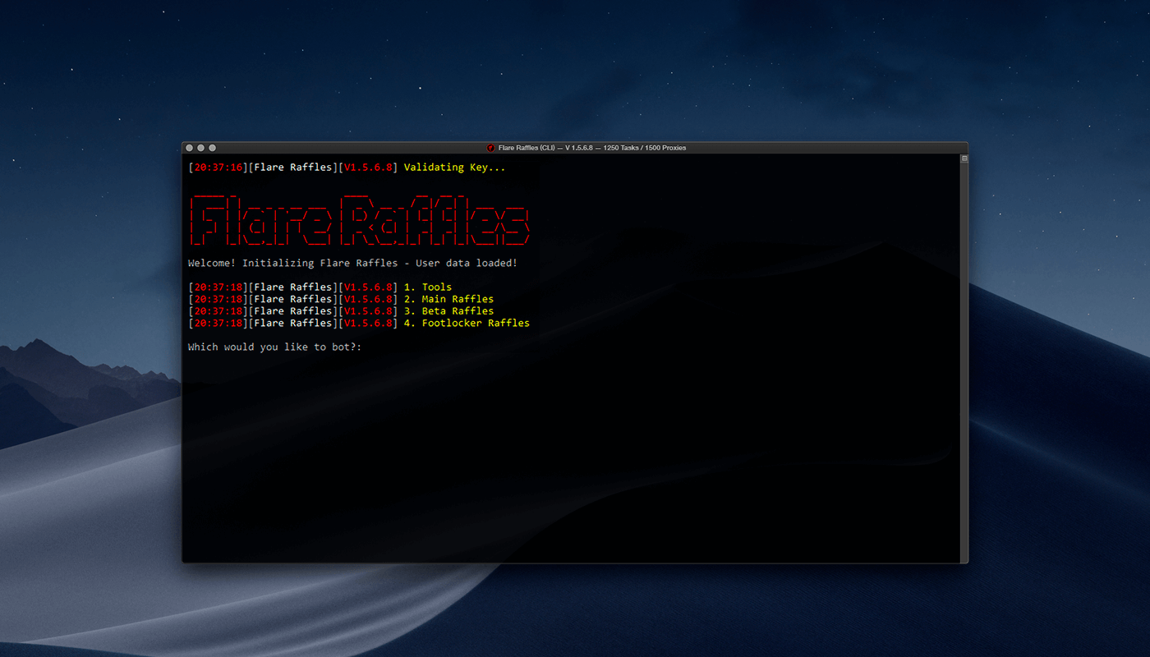Screen dimensions: 1150x657
Task: Click the Flare Raffles icon in title bar
Action: point(490,148)
